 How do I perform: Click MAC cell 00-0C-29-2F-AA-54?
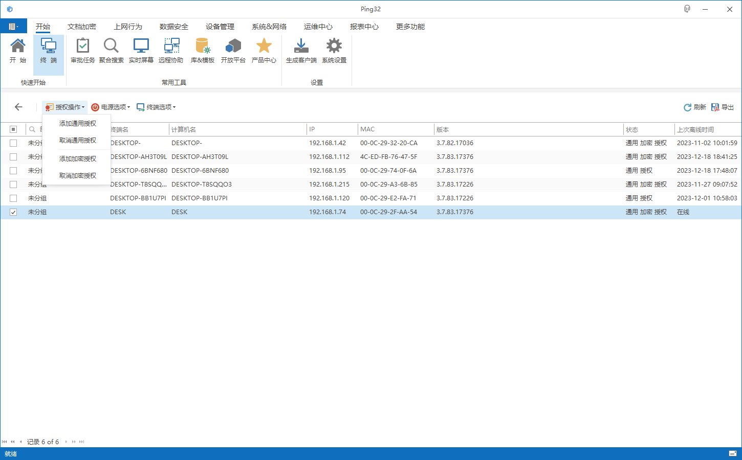click(388, 212)
